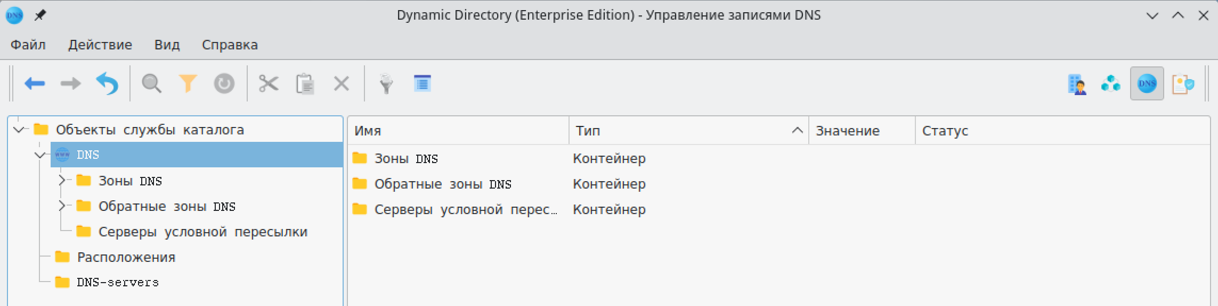Screen dimensions: 1218x306
Task: Click the scissors cut icon
Action: click(x=269, y=83)
